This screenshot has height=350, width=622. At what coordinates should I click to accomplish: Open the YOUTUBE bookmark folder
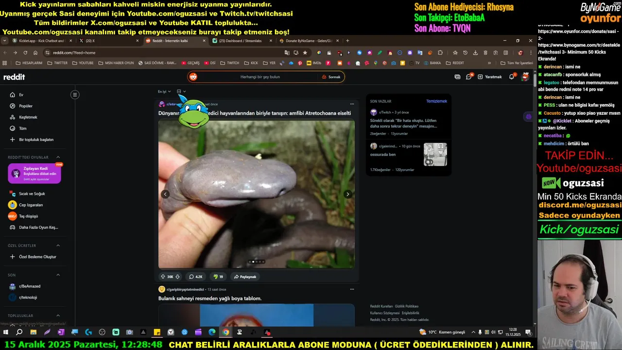point(83,63)
